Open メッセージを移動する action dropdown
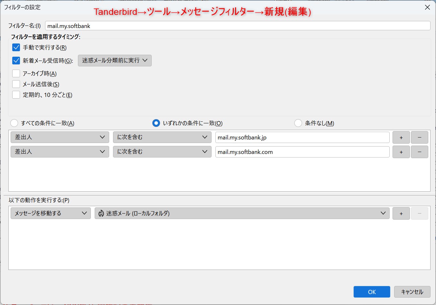This screenshot has width=436, height=305. point(51,214)
